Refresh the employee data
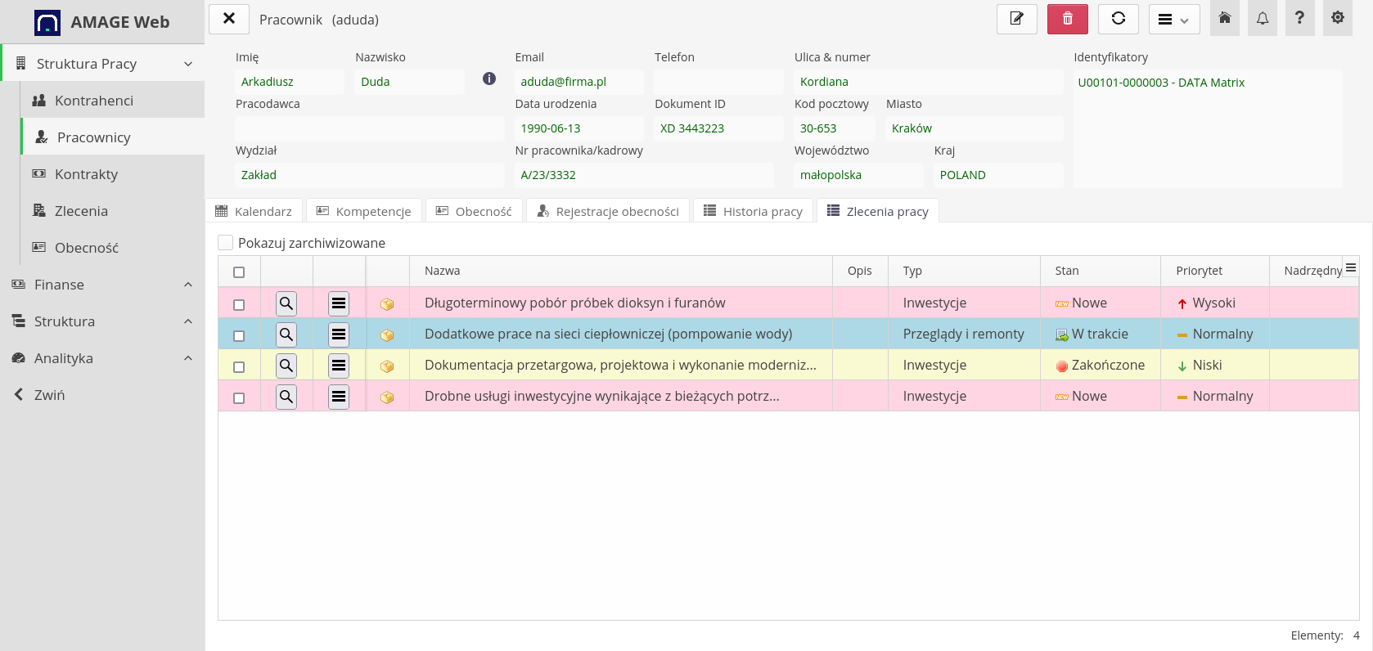Screen dimensions: 1373x651 (x=1119, y=19)
